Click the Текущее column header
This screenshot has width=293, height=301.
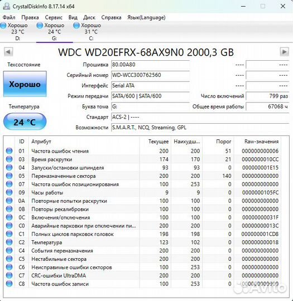pos(155,142)
